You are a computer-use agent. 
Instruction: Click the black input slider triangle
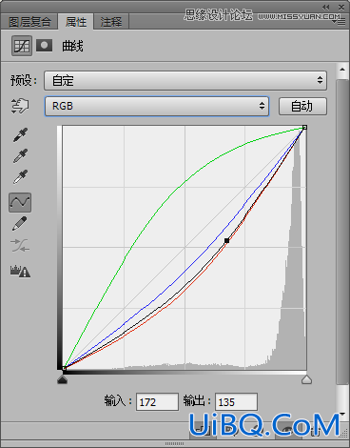tap(63, 379)
